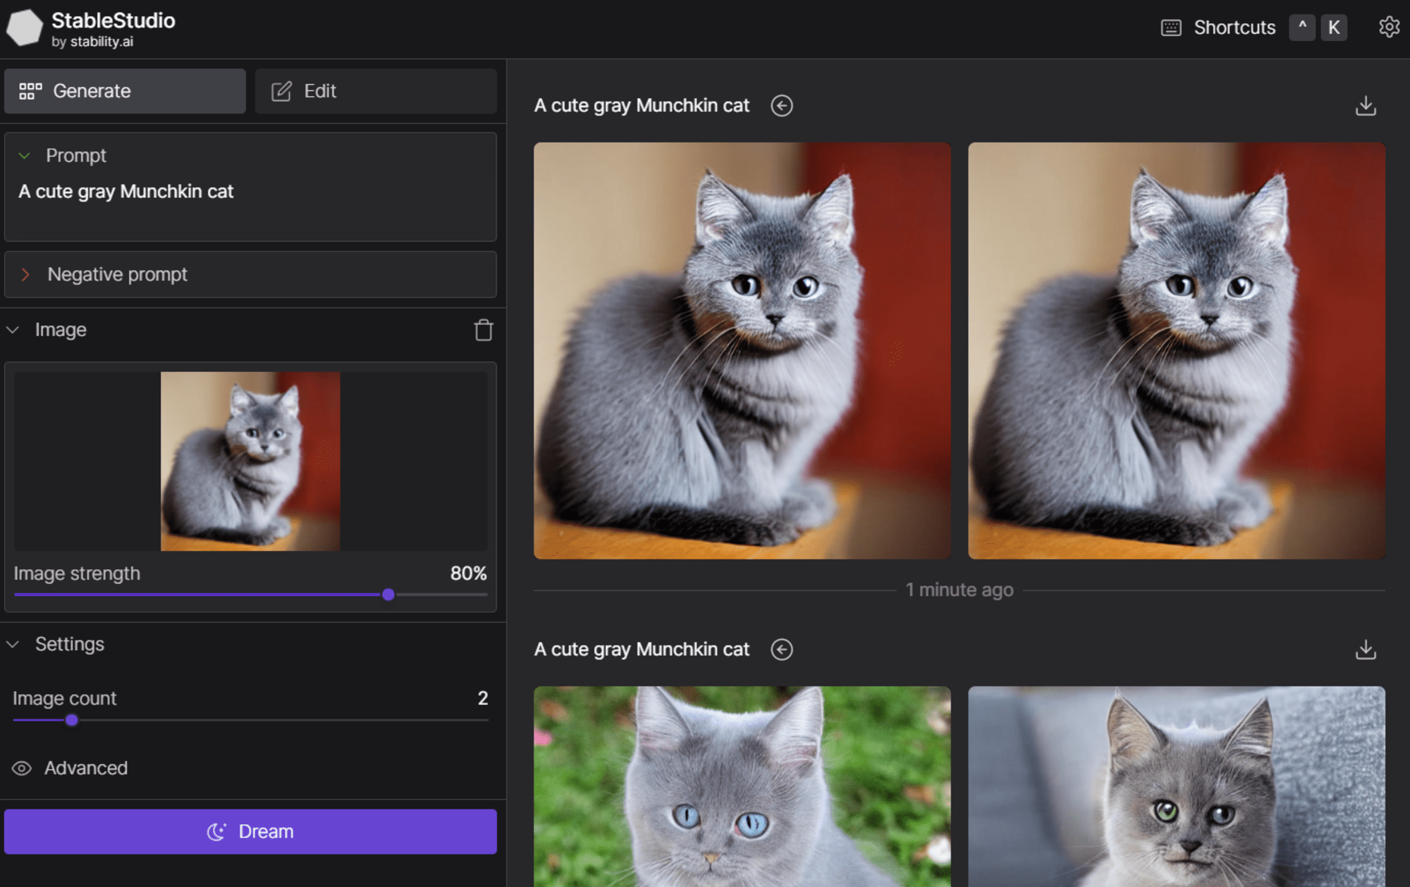Open settings via the gear icon
The image size is (1410, 887).
1389,27
